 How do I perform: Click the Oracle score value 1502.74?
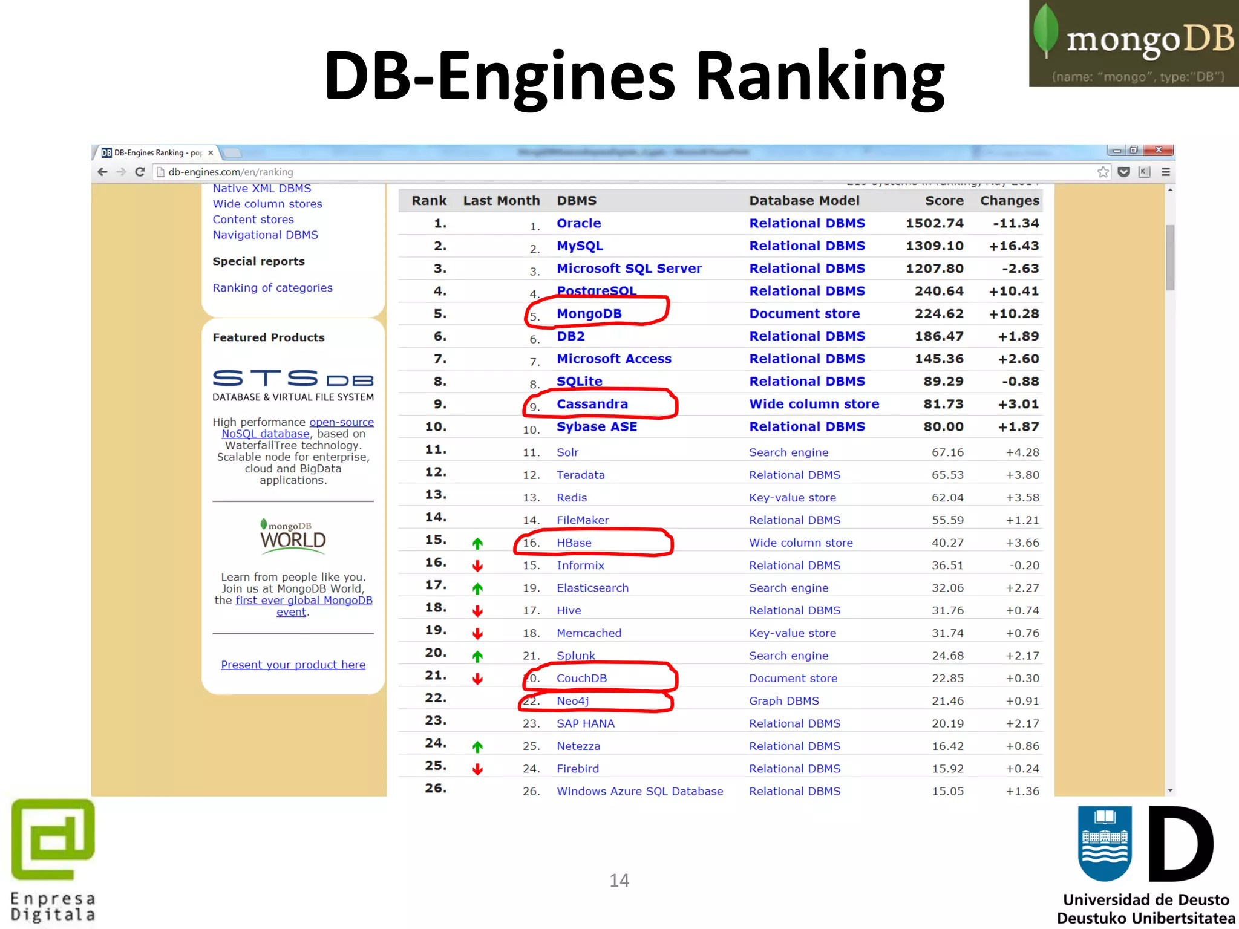[935, 223]
